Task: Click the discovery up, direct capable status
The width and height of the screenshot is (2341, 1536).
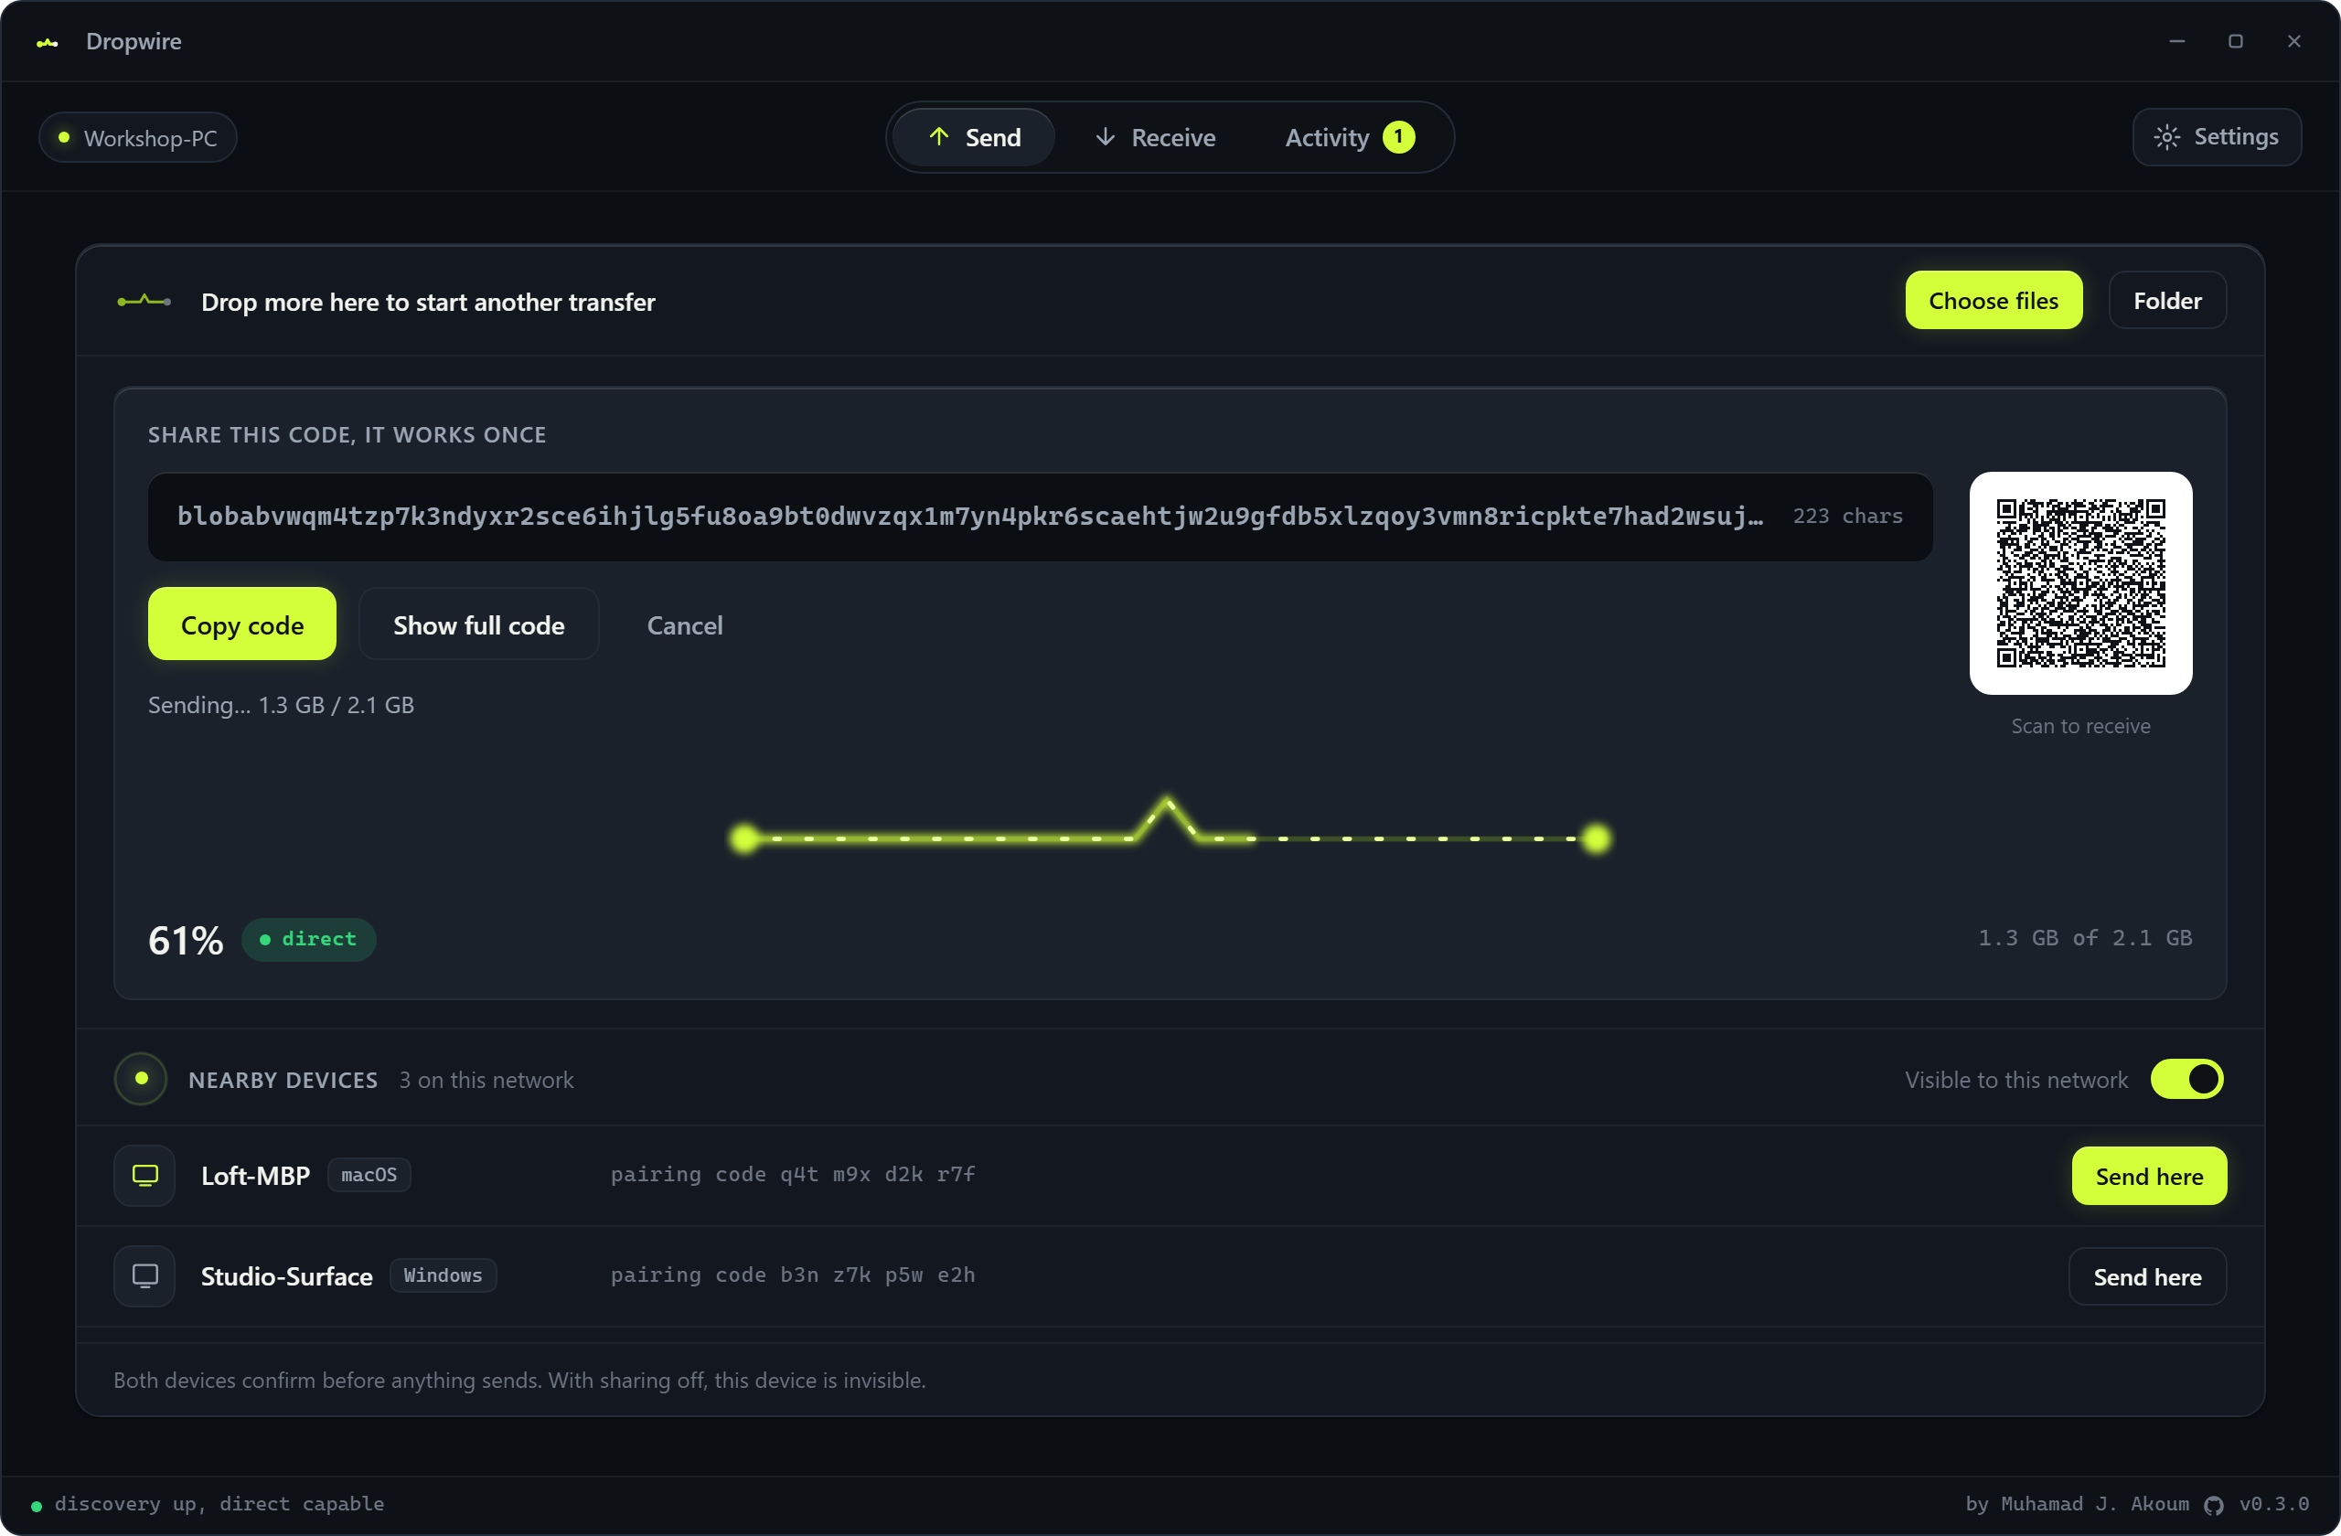Action: click(x=219, y=1504)
